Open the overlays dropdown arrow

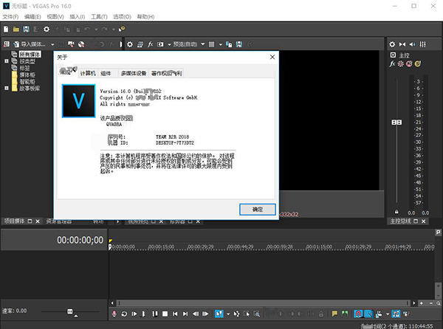(x=220, y=44)
